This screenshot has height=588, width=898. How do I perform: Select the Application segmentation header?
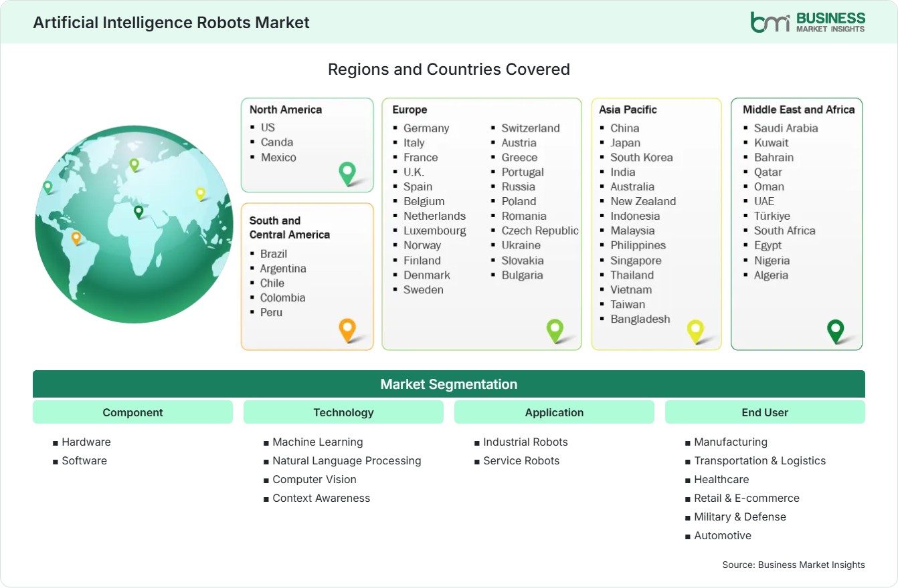tap(554, 412)
